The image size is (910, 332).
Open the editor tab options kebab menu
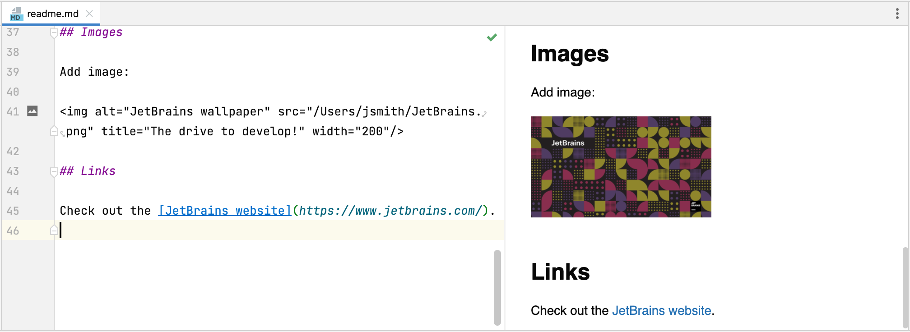tap(897, 14)
